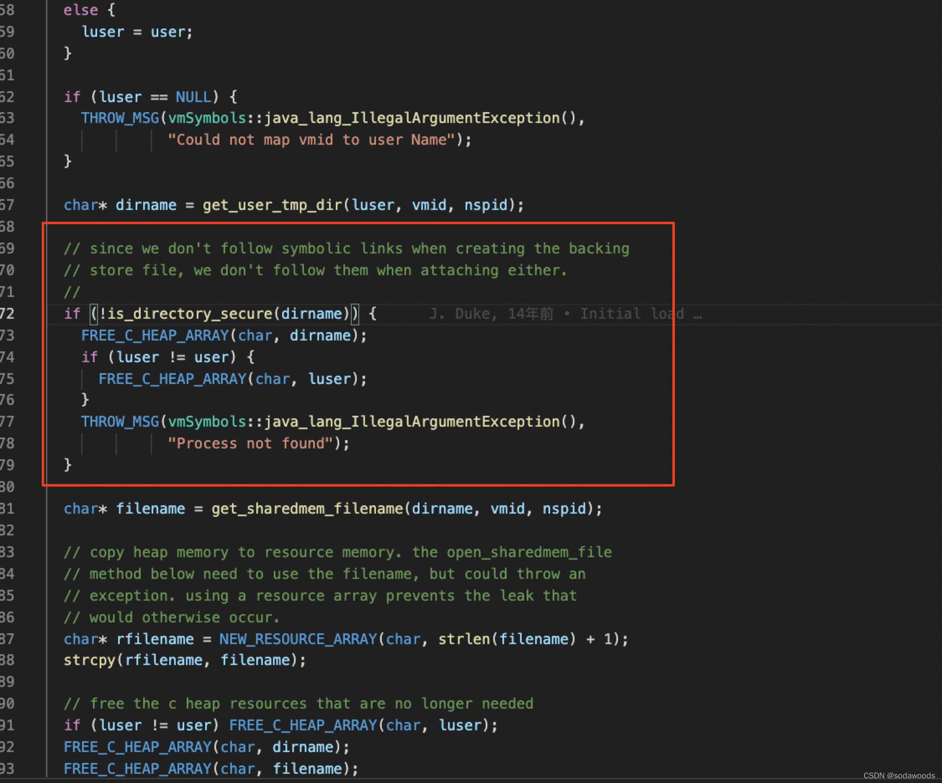Viewport: 942px width, 783px height.
Task: Click line number 72 in the gutter
Action: point(7,314)
